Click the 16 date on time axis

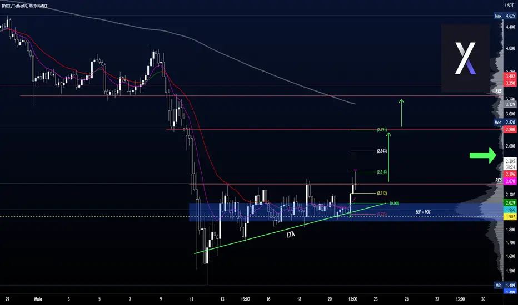[268, 299]
